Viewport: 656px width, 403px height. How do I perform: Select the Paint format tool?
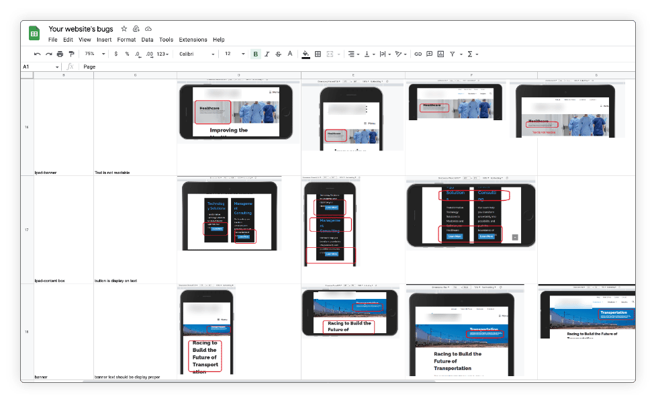tap(71, 54)
